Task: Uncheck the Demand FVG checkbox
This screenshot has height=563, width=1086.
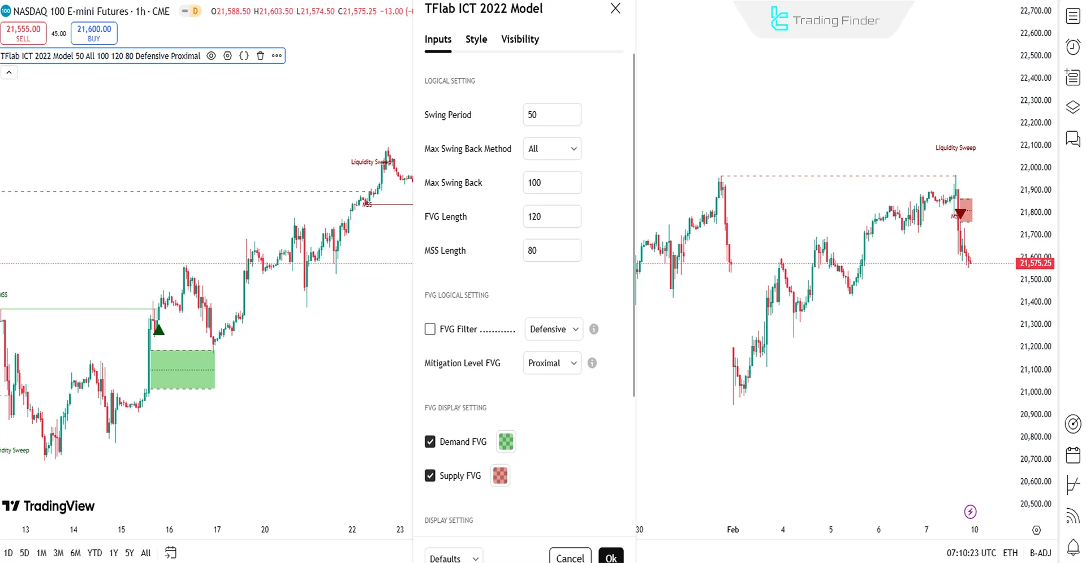Action: click(x=430, y=441)
